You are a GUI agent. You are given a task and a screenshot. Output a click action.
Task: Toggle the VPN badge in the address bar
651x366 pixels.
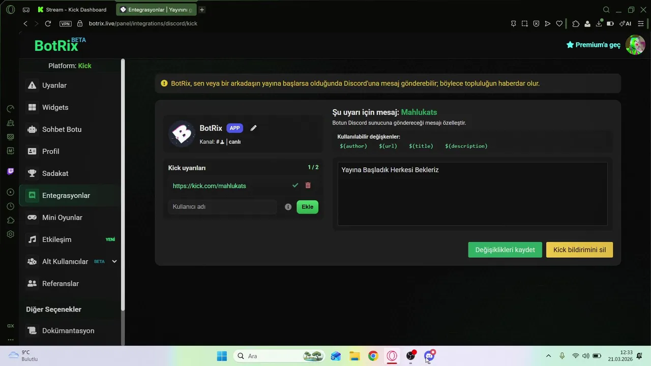[x=65, y=23]
